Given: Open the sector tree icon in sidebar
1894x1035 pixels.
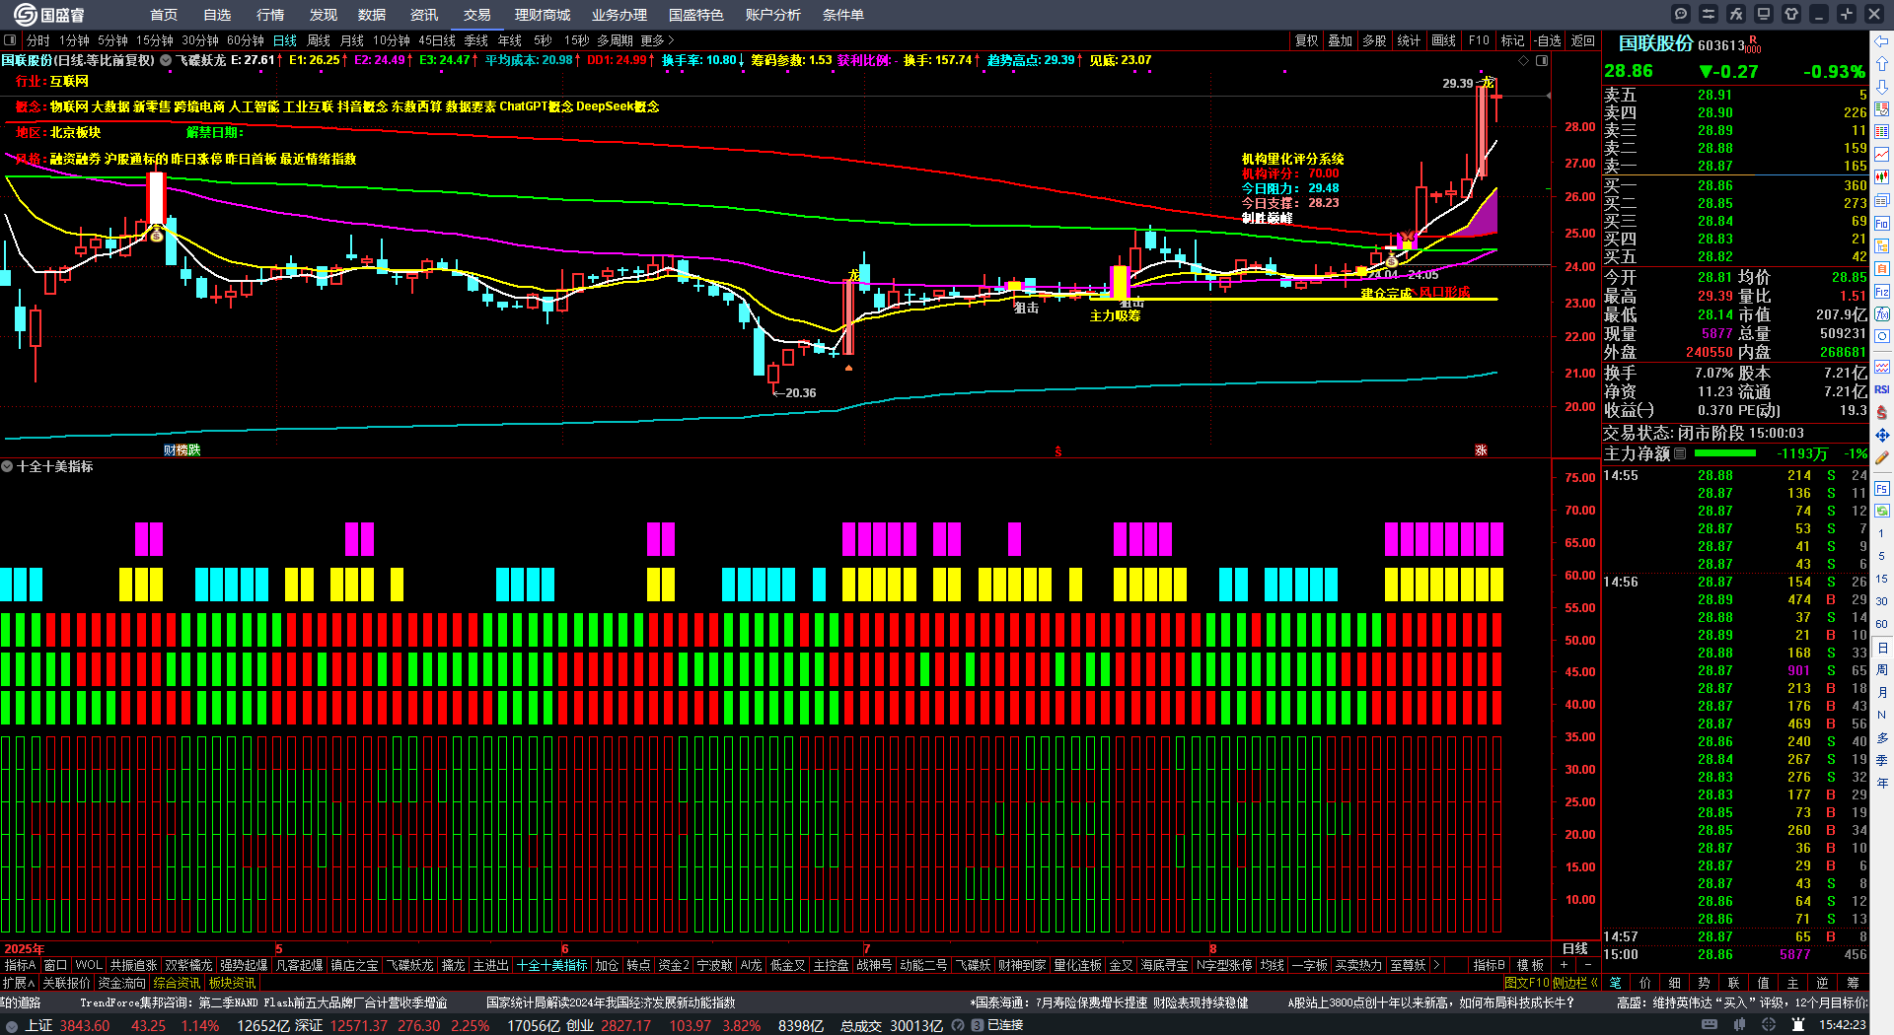Looking at the screenshot, I should pyautogui.click(x=1882, y=245).
